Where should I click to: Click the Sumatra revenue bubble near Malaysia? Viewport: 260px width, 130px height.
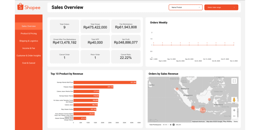click(177, 89)
